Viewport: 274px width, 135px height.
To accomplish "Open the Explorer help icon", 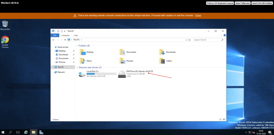I will click(225, 35).
